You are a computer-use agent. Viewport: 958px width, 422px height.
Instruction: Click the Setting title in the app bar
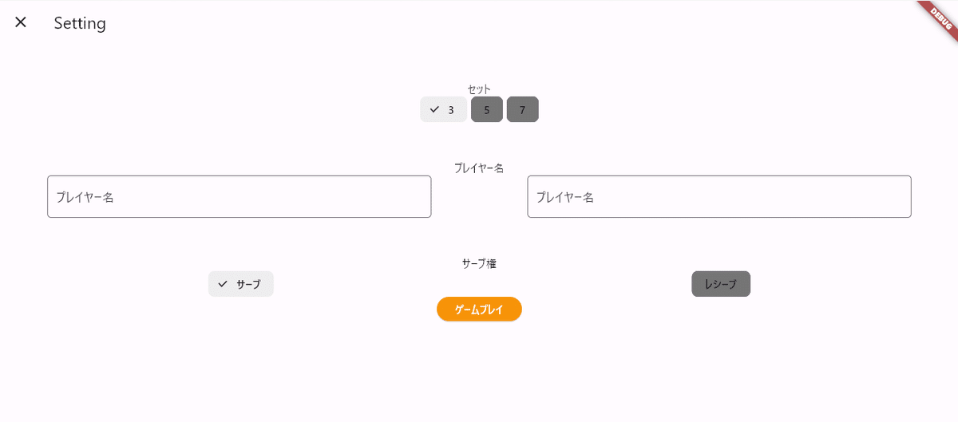tap(80, 23)
